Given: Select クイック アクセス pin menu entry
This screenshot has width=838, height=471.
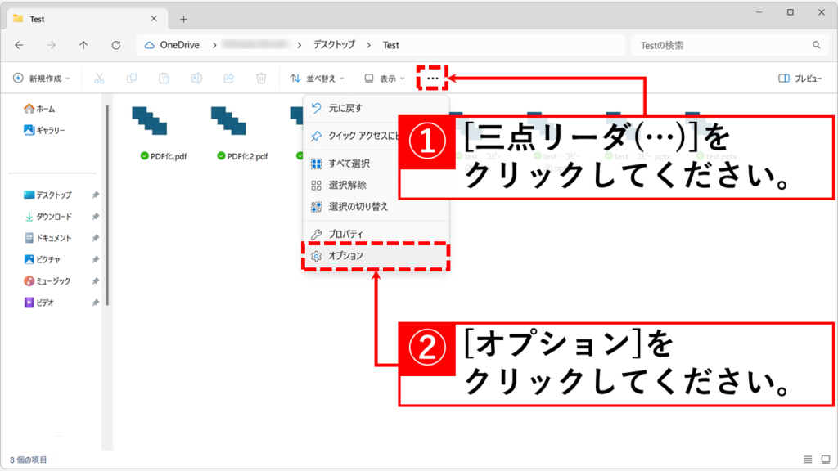Looking at the screenshot, I should tap(352, 136).
